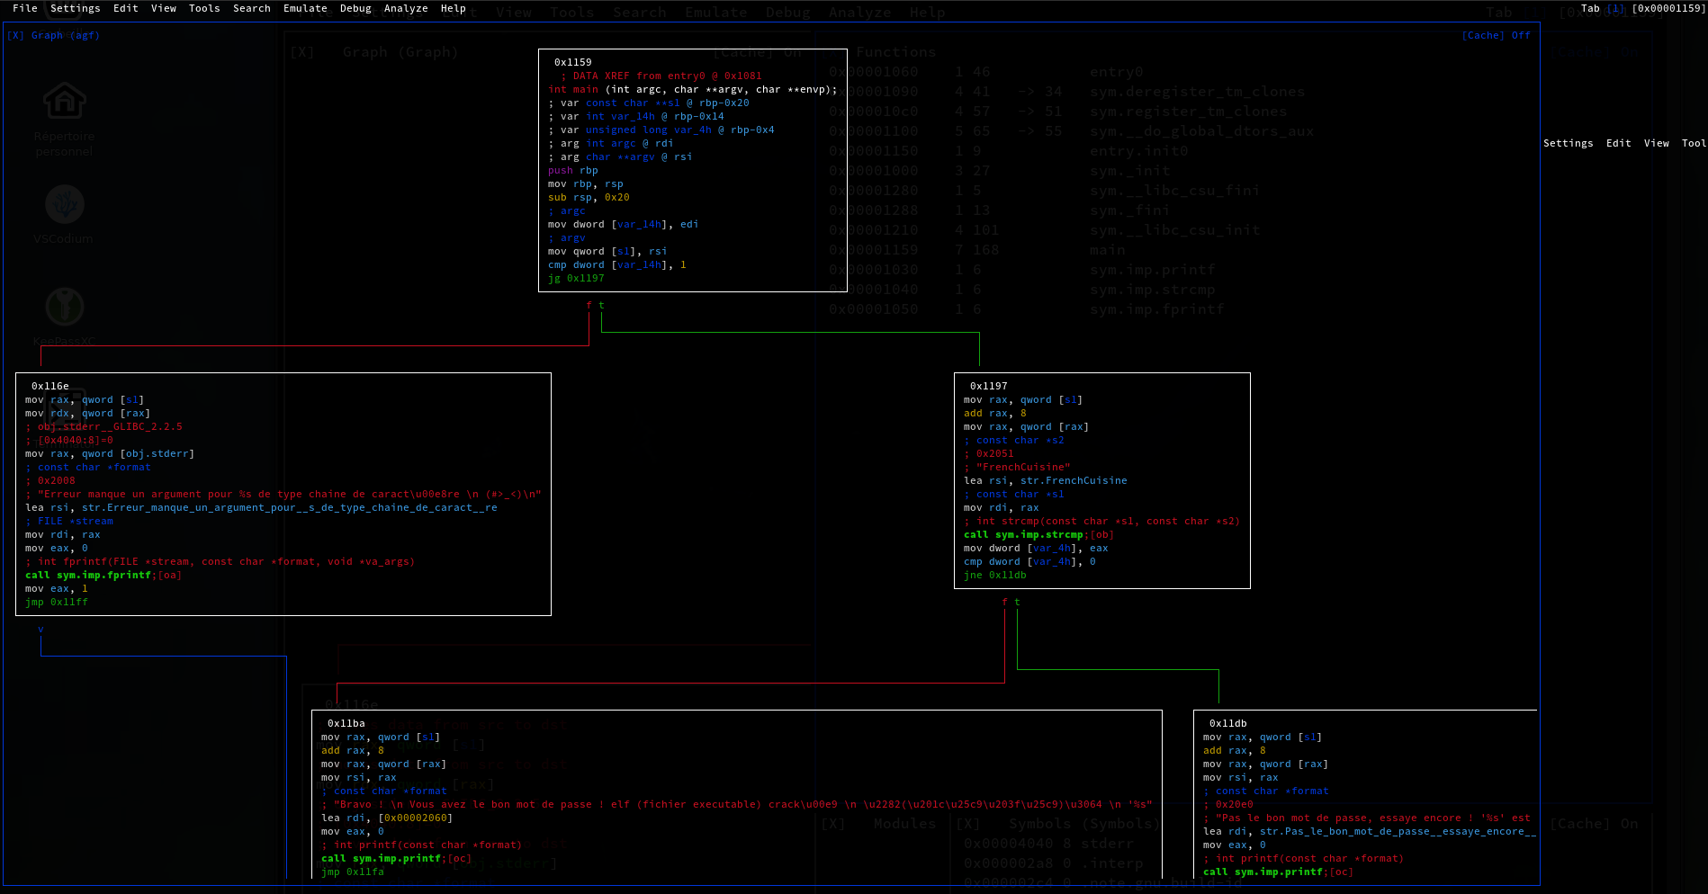Follow the 'jmp 0x11ff' instruction
The height and width of the screenshot is (894, 1708).
click(57, 602)
